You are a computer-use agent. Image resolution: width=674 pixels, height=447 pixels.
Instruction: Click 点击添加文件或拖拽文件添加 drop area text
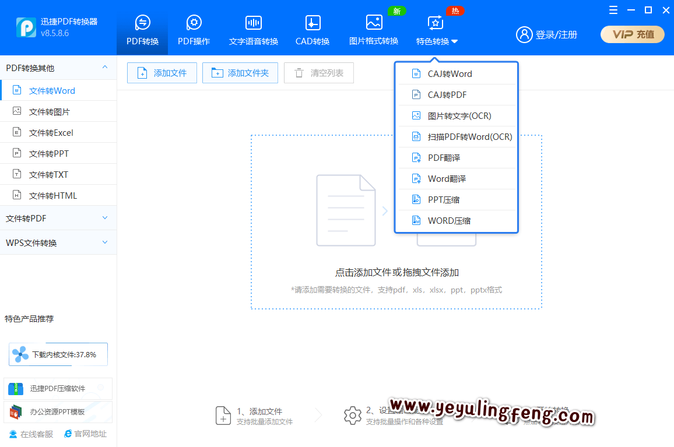pos(396,273)
